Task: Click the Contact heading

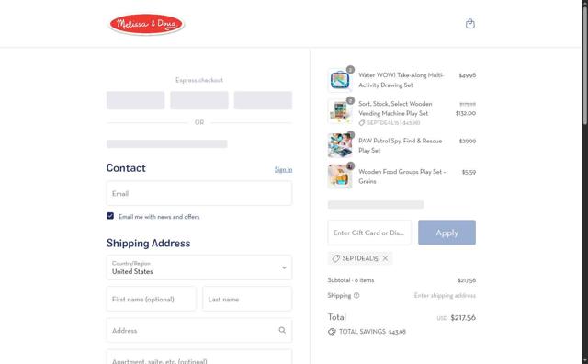Action: point(126,167)
